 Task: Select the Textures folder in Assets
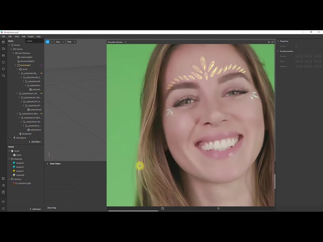[x=16, y=179]
